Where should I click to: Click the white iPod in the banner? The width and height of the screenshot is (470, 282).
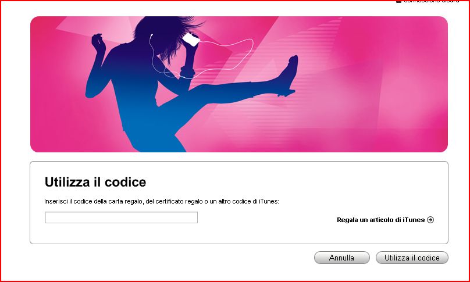191,40
